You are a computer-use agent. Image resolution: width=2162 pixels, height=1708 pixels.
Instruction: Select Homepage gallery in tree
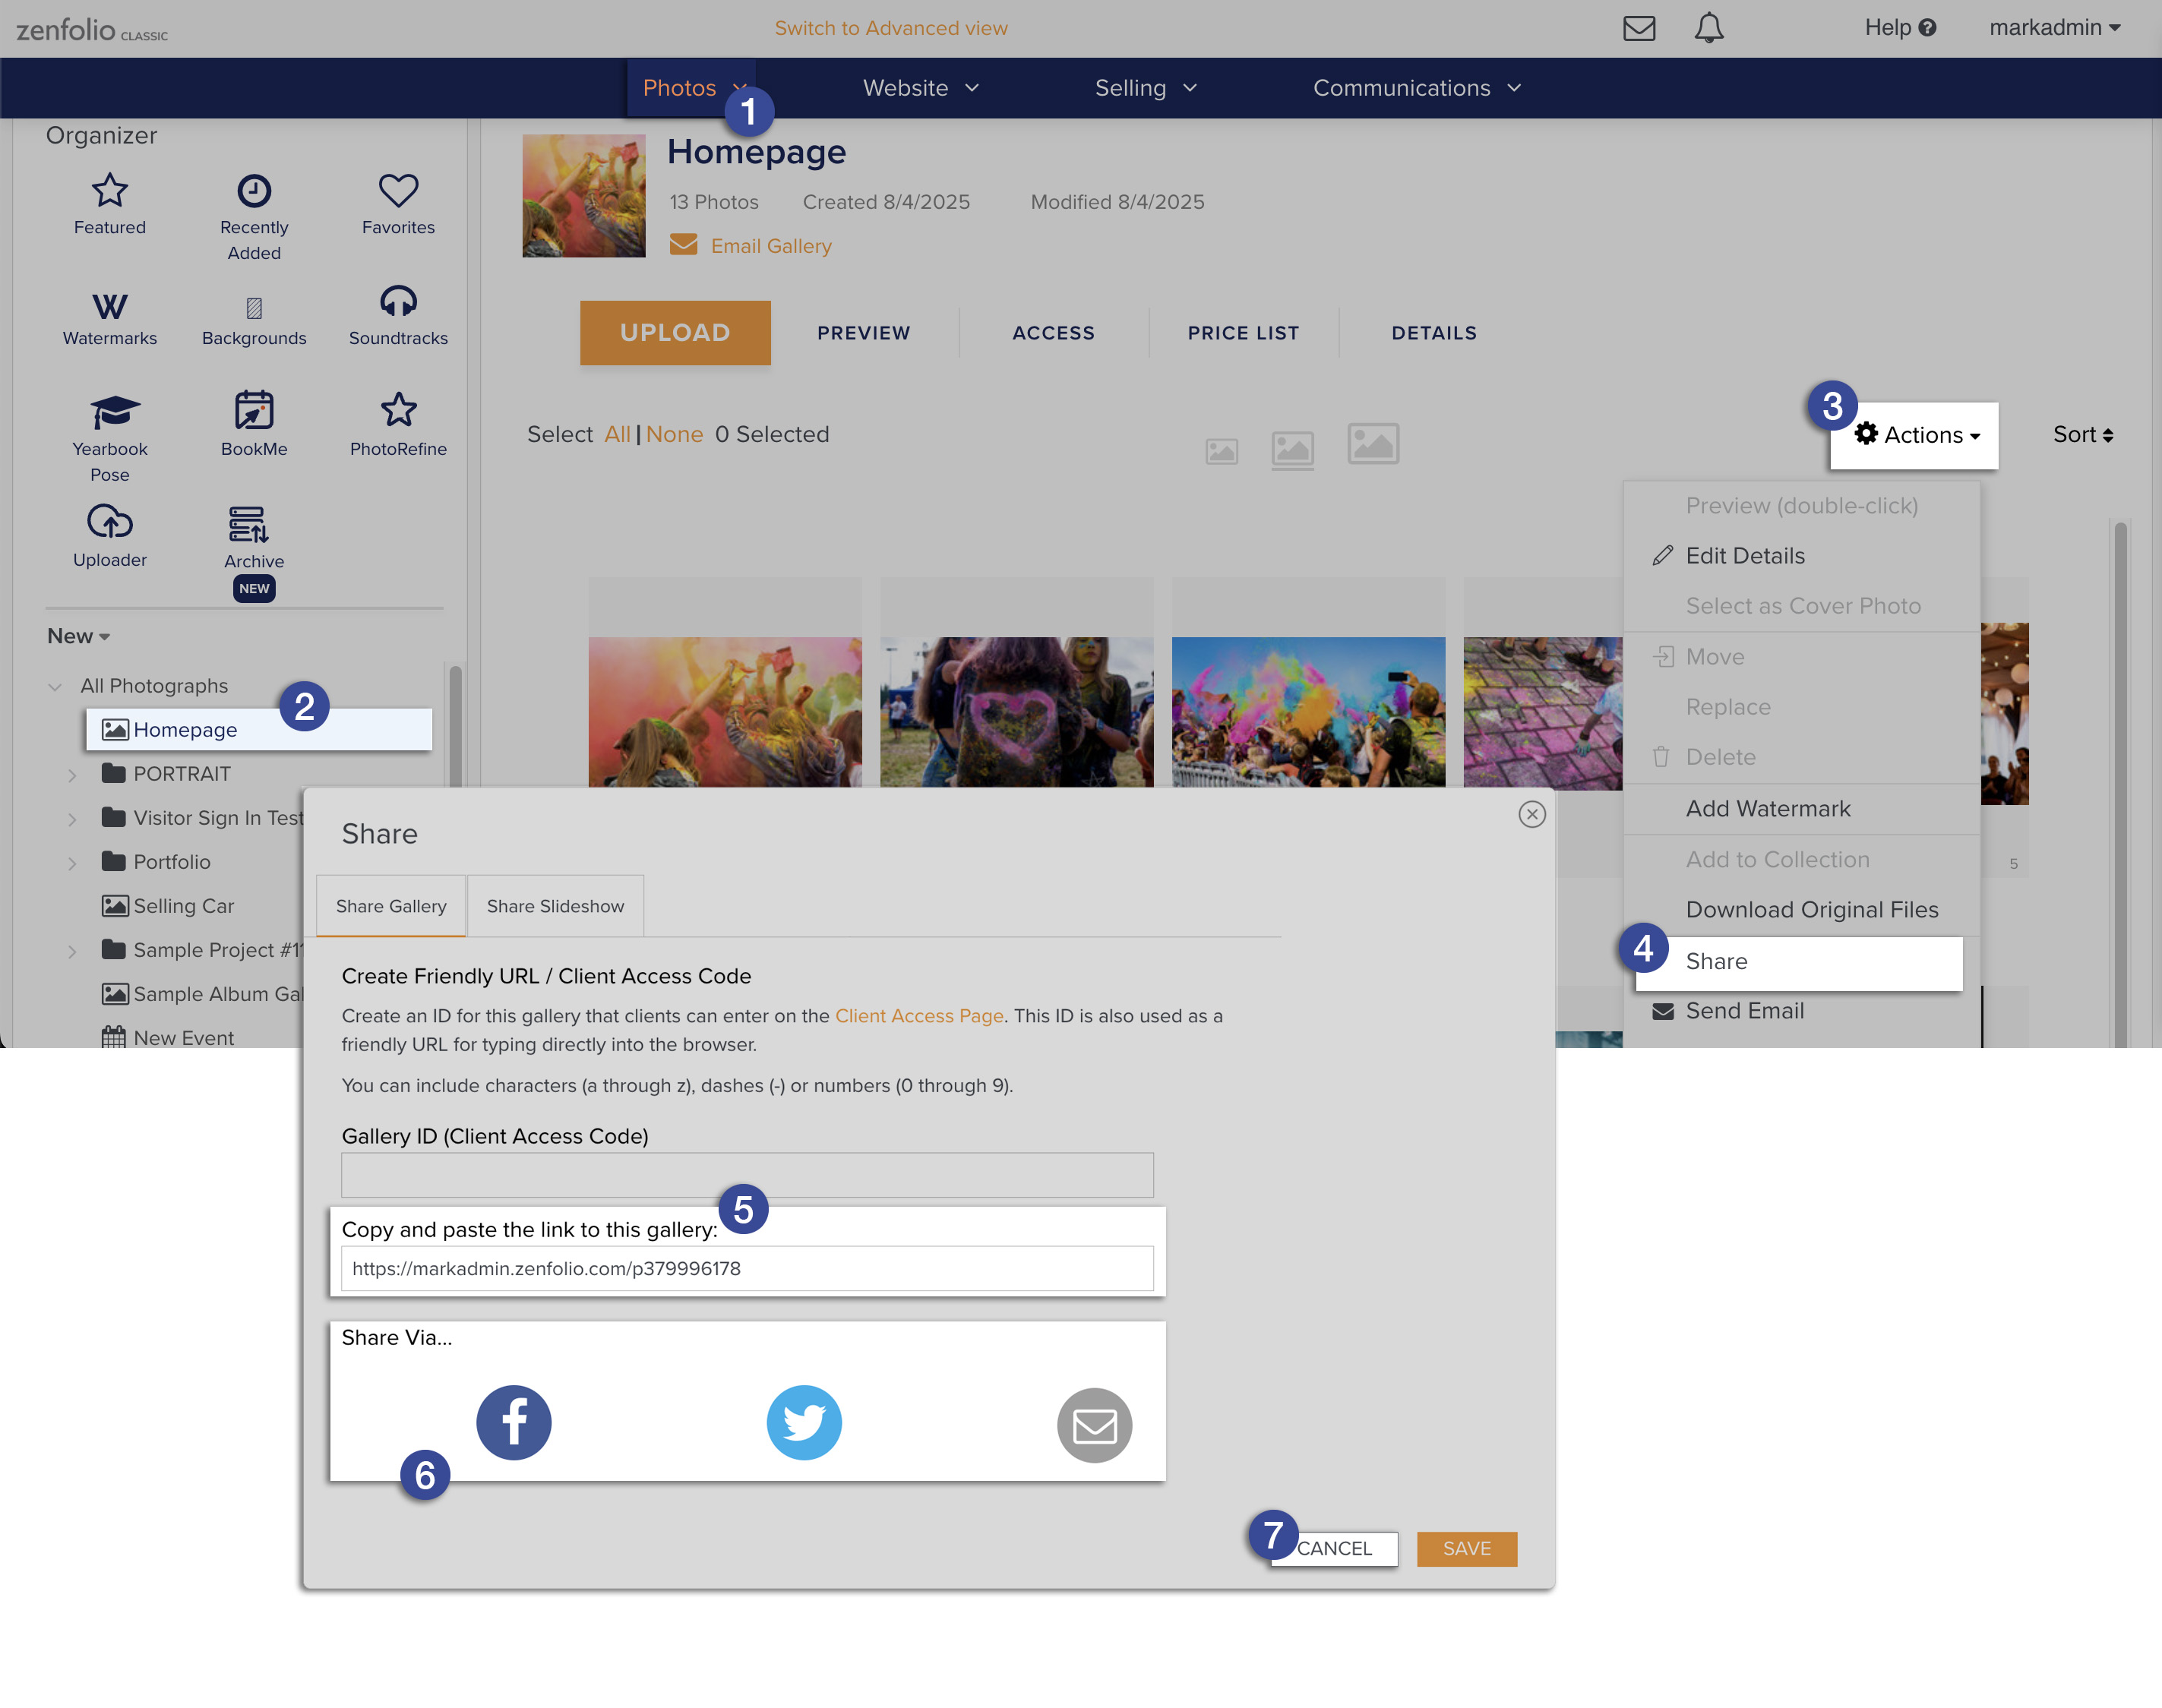(259, 730)
